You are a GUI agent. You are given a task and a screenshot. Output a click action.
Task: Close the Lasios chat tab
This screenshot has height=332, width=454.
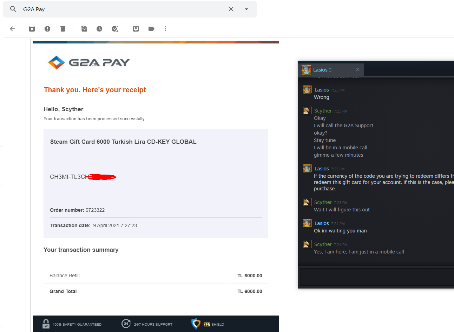point(358,69)
